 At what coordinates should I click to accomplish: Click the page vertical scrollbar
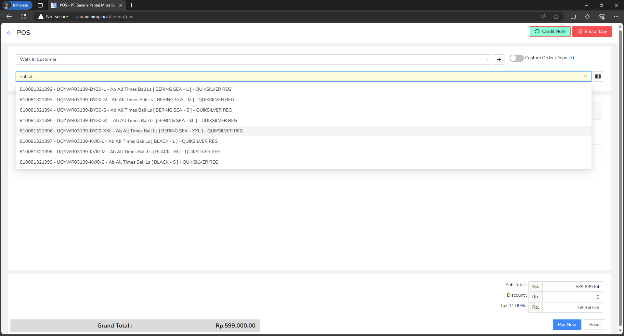tap(620, 179)
